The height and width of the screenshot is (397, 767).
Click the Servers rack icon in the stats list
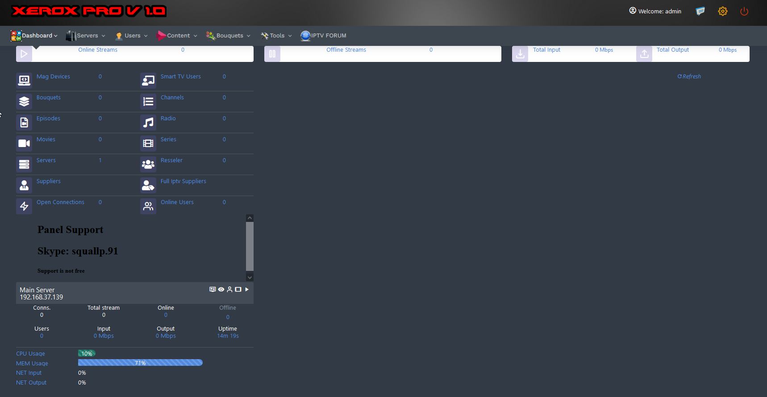[24, 164]
